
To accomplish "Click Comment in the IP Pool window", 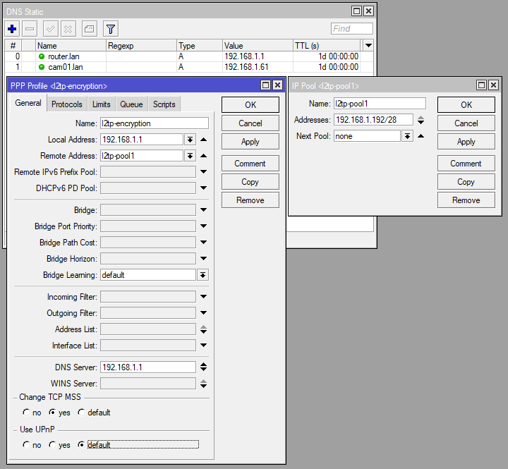I will (x=466, y=164).
